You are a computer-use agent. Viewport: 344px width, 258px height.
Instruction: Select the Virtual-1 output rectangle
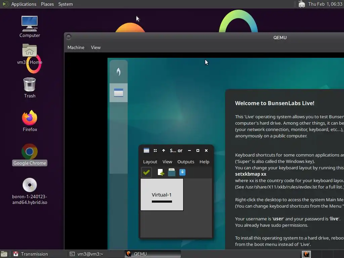click(162, 195)
